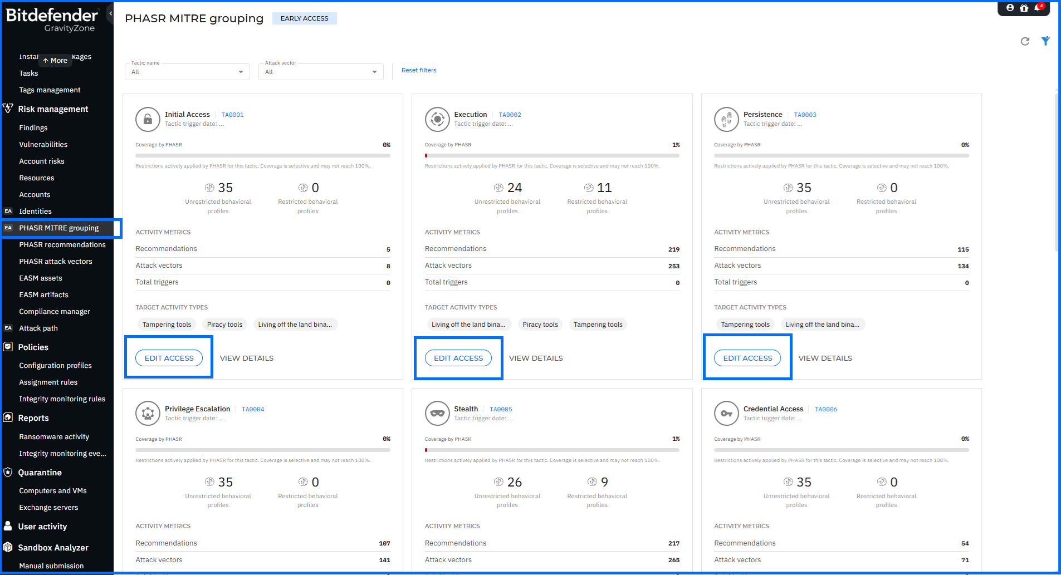The width and height of the screenshot is (1061, 575).
Task: Open PHASR attack vectors menu item
Action: click(56, 261)
